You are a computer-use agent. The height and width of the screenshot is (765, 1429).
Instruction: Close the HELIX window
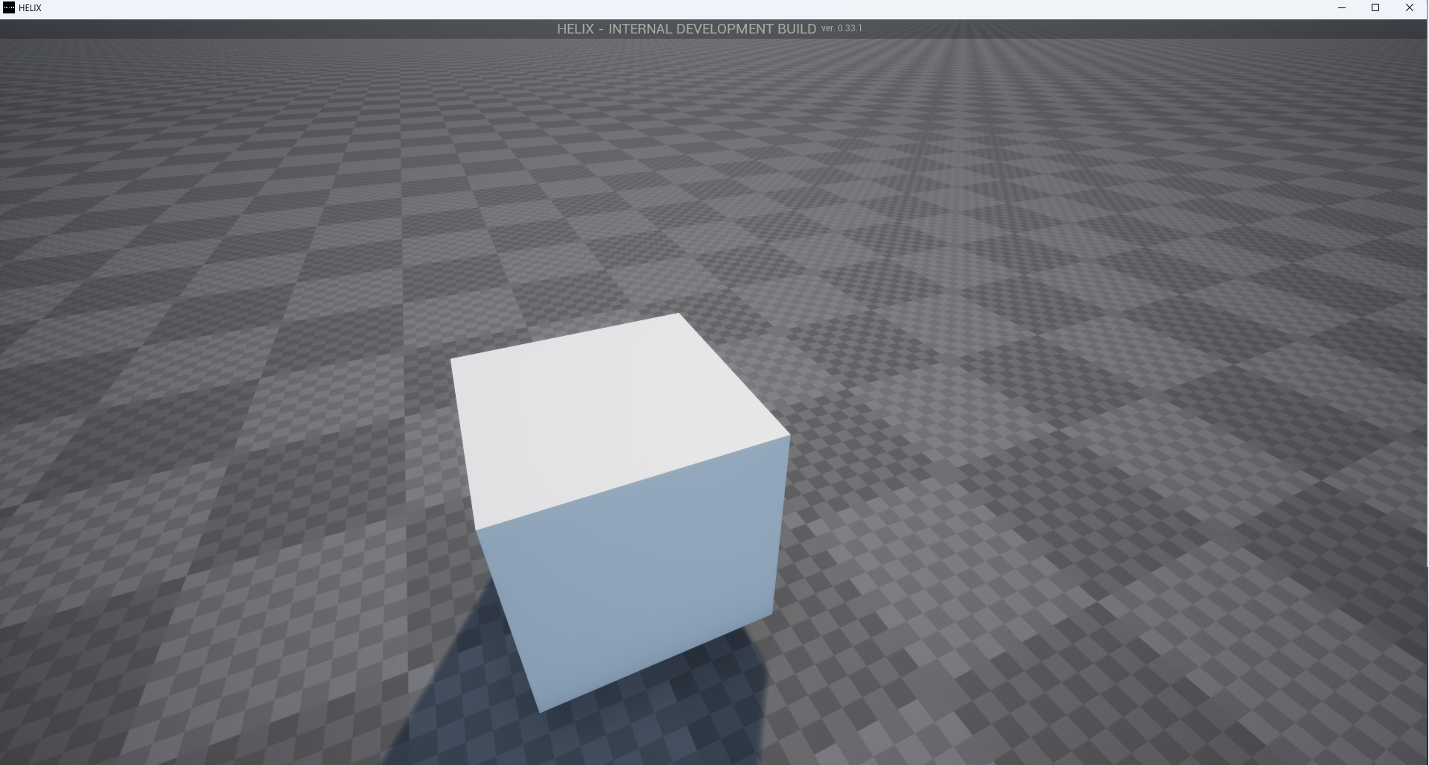(1410, 8)
